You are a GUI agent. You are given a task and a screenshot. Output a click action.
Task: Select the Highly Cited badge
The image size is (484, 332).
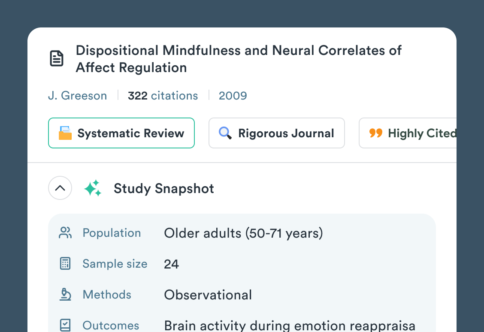click(408, 133)
